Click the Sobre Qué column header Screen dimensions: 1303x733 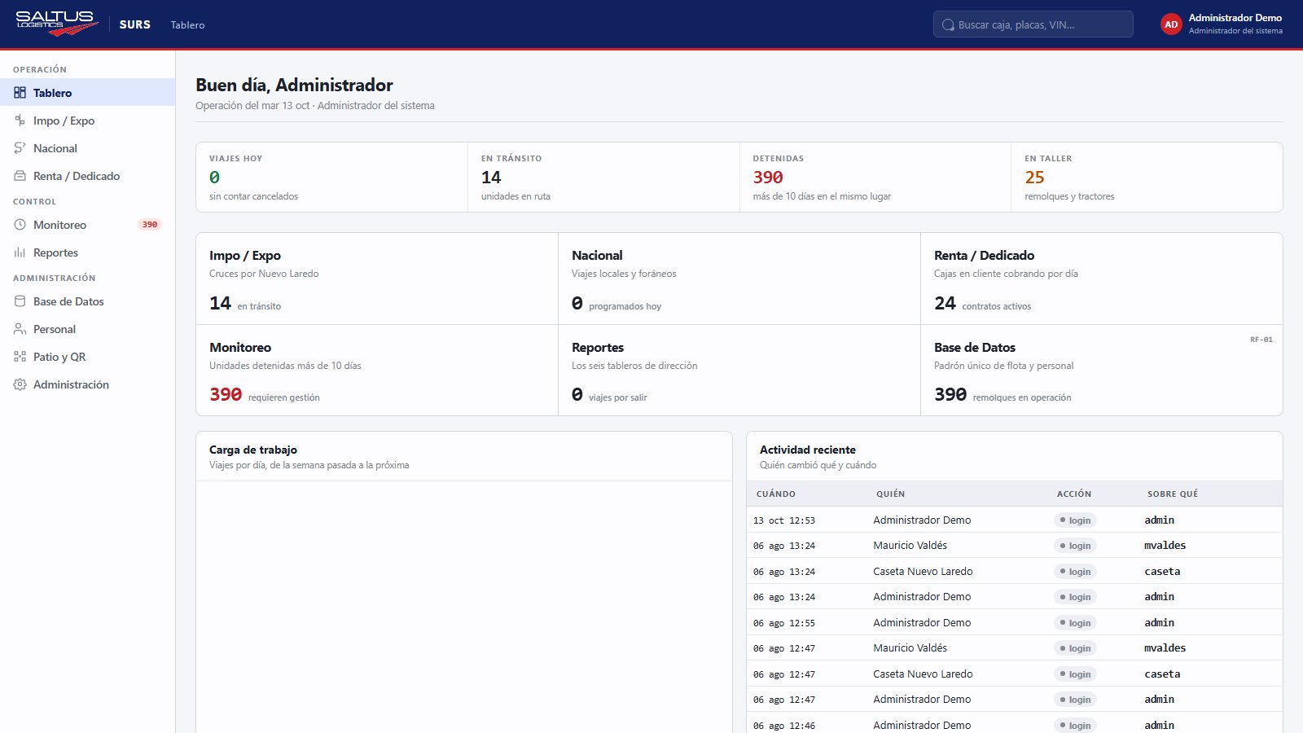[1173, 494]
